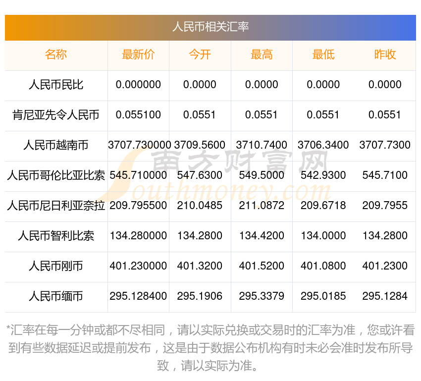Click the 肯尼亚先令人民币 row name

[x=56, y=115]
